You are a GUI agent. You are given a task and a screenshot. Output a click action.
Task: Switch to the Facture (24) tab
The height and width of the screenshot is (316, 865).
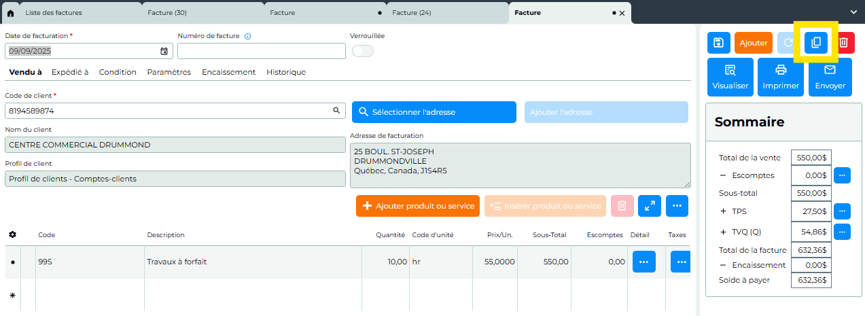tap(447, 13)
